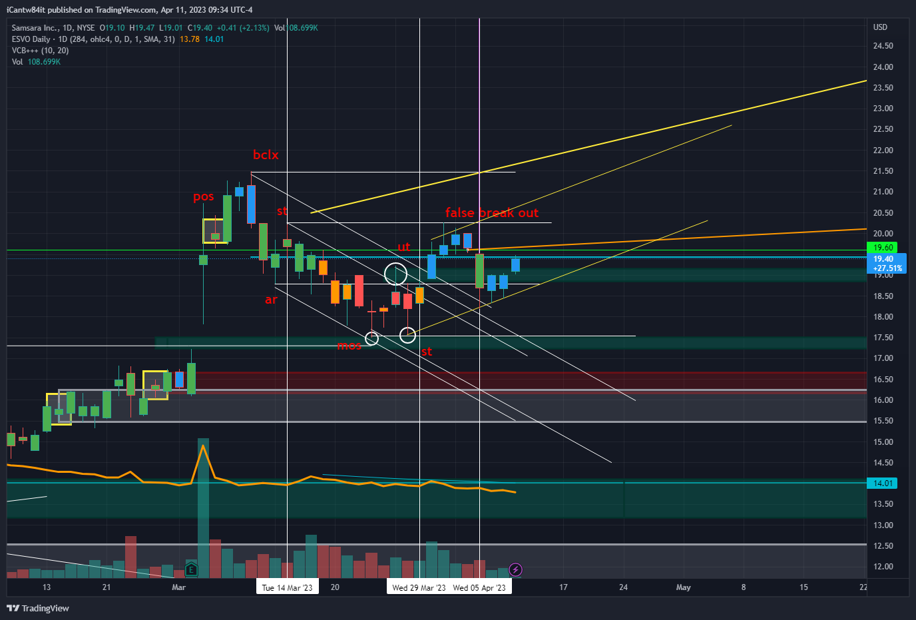
Task: Click the Vol 108.699K legend entry
Action: point(36,62)
